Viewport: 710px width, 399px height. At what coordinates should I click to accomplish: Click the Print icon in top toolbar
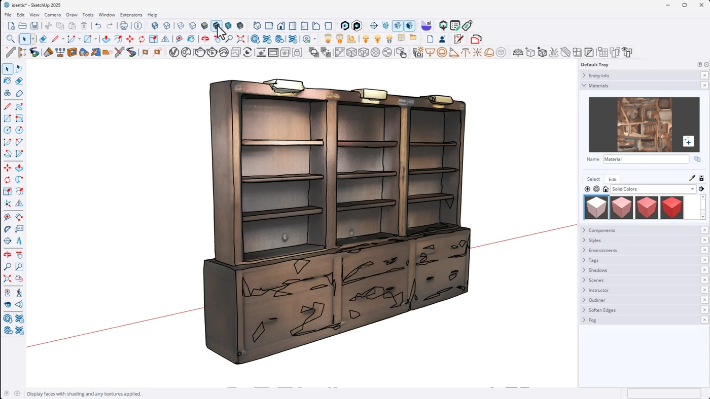click(124, 26)
